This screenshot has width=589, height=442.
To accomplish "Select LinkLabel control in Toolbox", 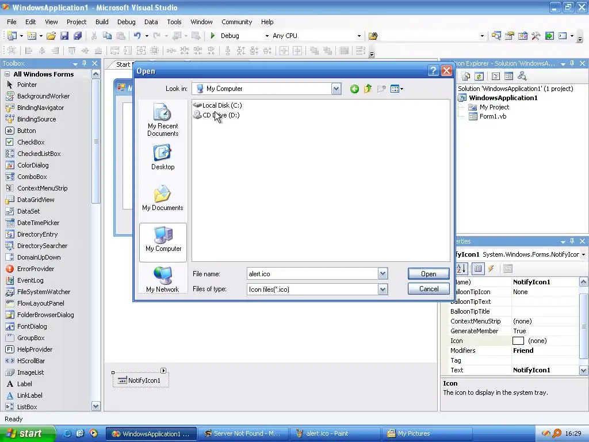I will pos(30,395).
